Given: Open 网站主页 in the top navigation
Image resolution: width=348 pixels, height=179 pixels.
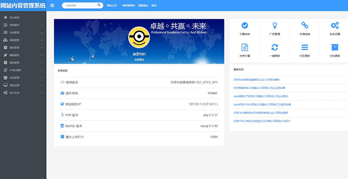Looking at the screenshot, I should 112,6.
